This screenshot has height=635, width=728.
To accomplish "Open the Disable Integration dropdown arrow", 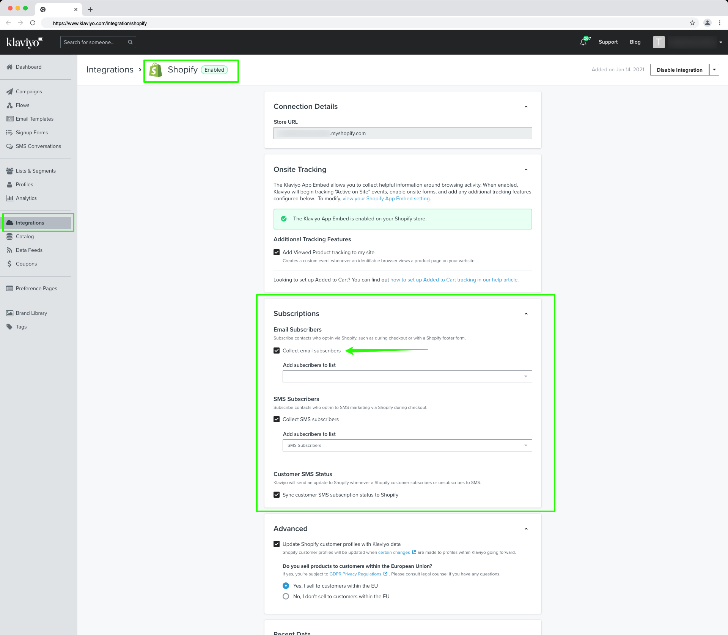I will coord(714,70).
